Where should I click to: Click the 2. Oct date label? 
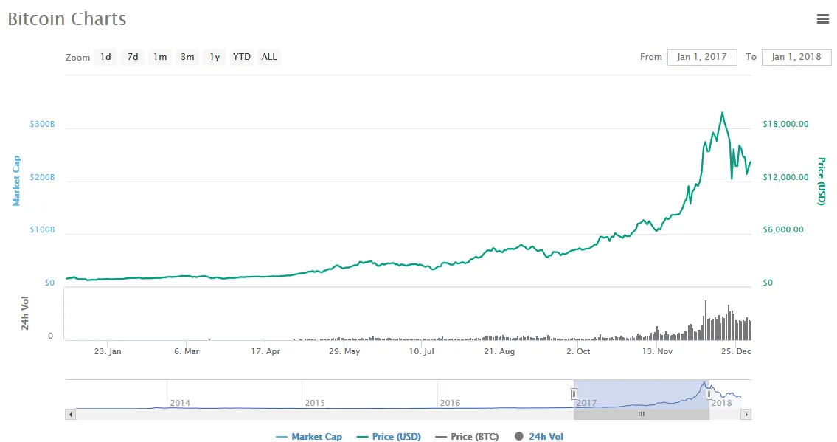(x=578, y=351)
